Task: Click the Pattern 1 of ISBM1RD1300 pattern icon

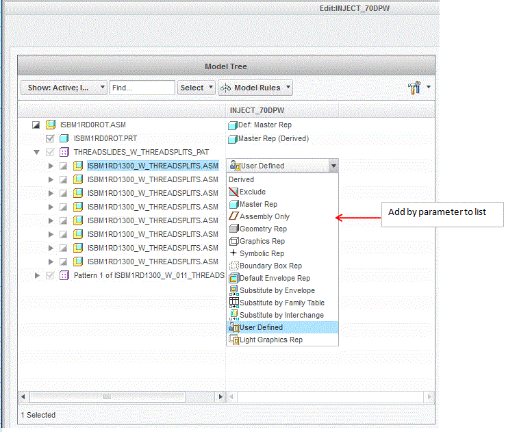Action: (x=64, y=275)
